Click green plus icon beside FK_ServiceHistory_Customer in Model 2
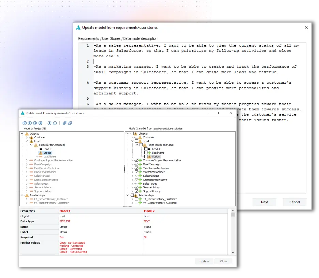Viewport: 319px width, 278px height. (x=140, y=199)
